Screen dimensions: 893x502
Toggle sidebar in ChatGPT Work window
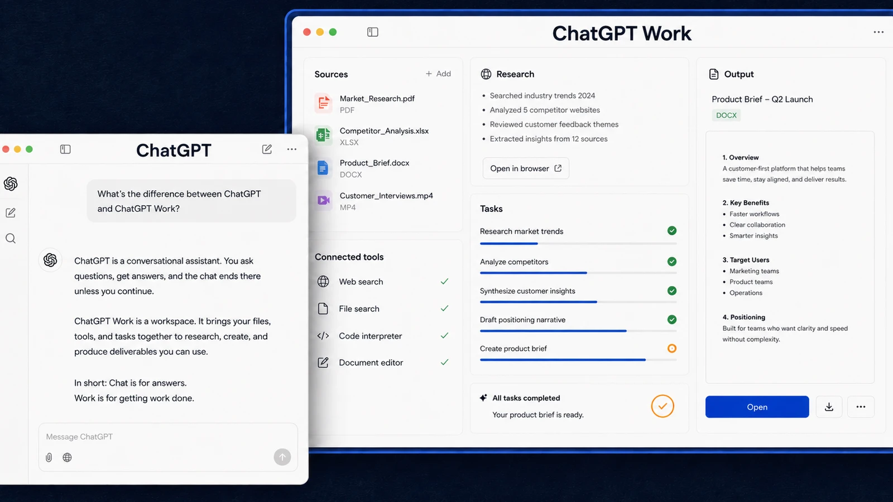373,32
